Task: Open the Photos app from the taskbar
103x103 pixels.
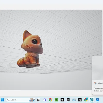Action: (98, 100)
